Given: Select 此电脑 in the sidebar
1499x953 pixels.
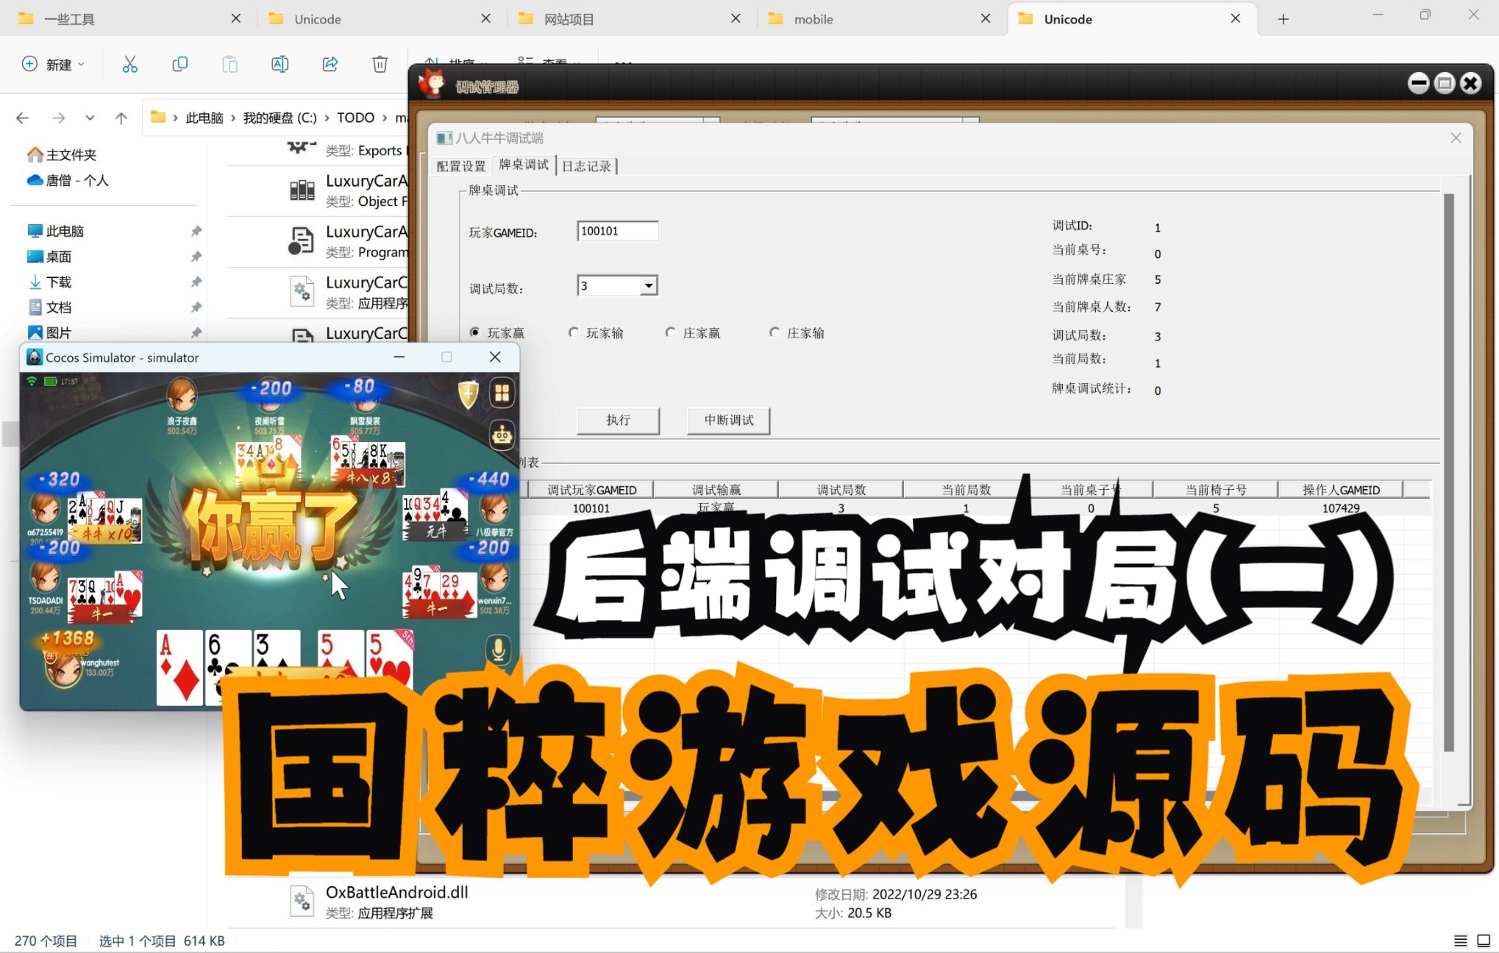Looking at the screenshot, I should tap(56, 231).
